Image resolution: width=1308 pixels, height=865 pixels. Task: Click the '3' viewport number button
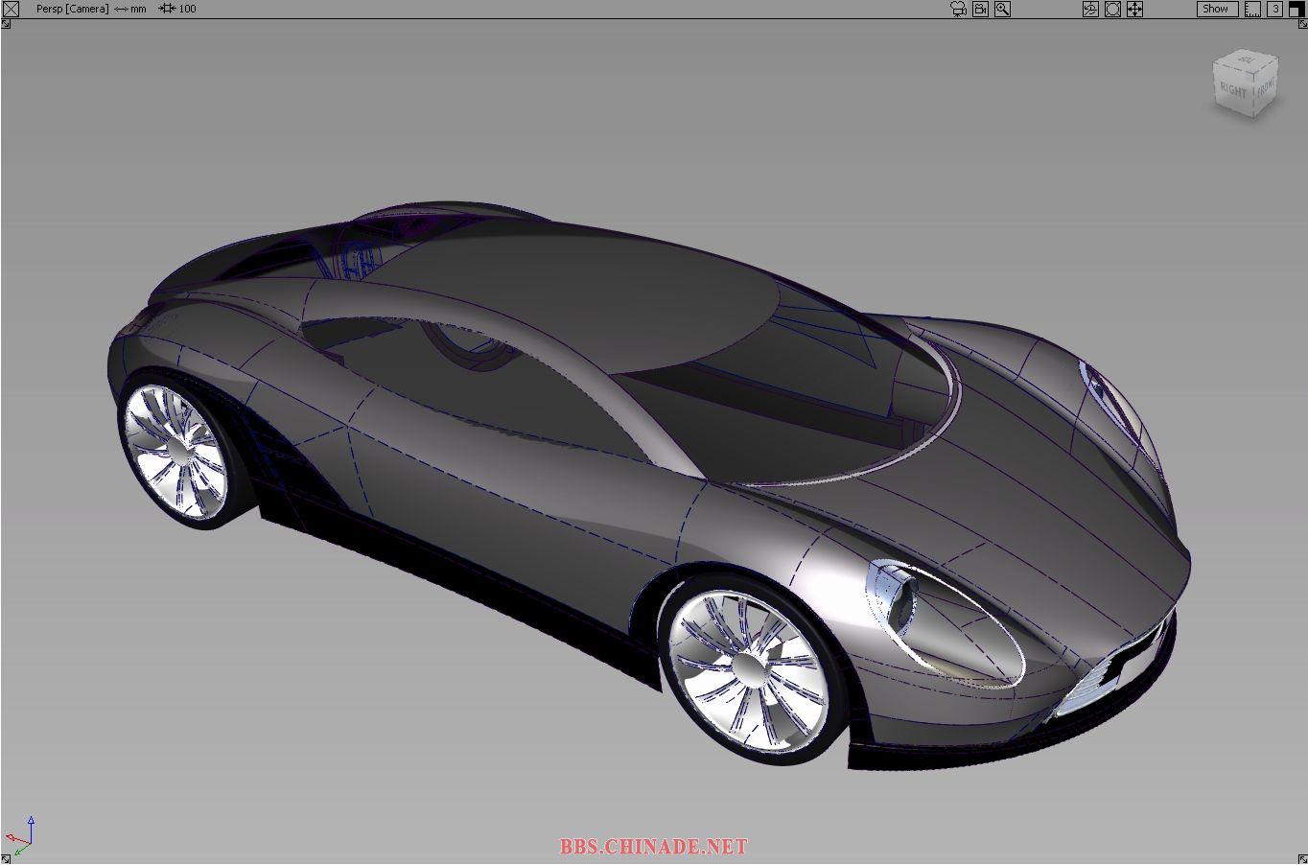(1274, 9)
